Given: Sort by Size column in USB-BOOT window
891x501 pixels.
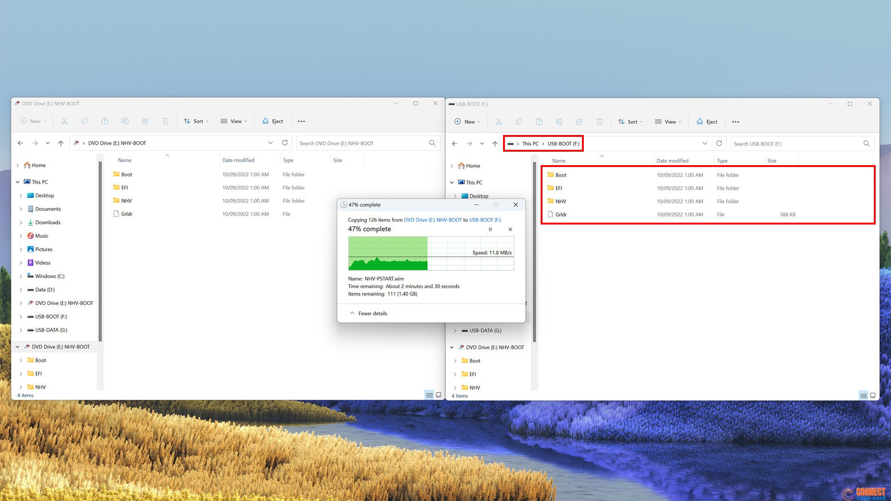Looking at the screenshot, I should tap(772, 161).
